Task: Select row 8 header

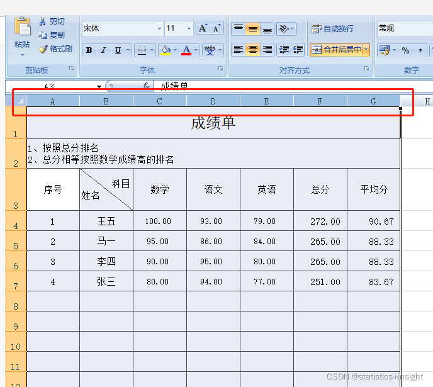Action: [16, 301]
